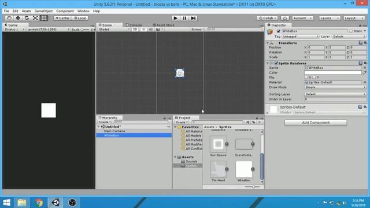Select the Move tool
The image size is (370, 208).
pos(18,18)
